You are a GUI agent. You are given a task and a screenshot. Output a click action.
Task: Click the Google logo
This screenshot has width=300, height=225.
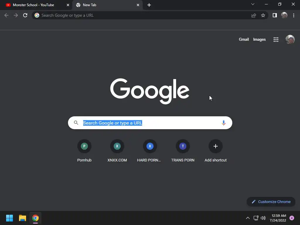150,91
